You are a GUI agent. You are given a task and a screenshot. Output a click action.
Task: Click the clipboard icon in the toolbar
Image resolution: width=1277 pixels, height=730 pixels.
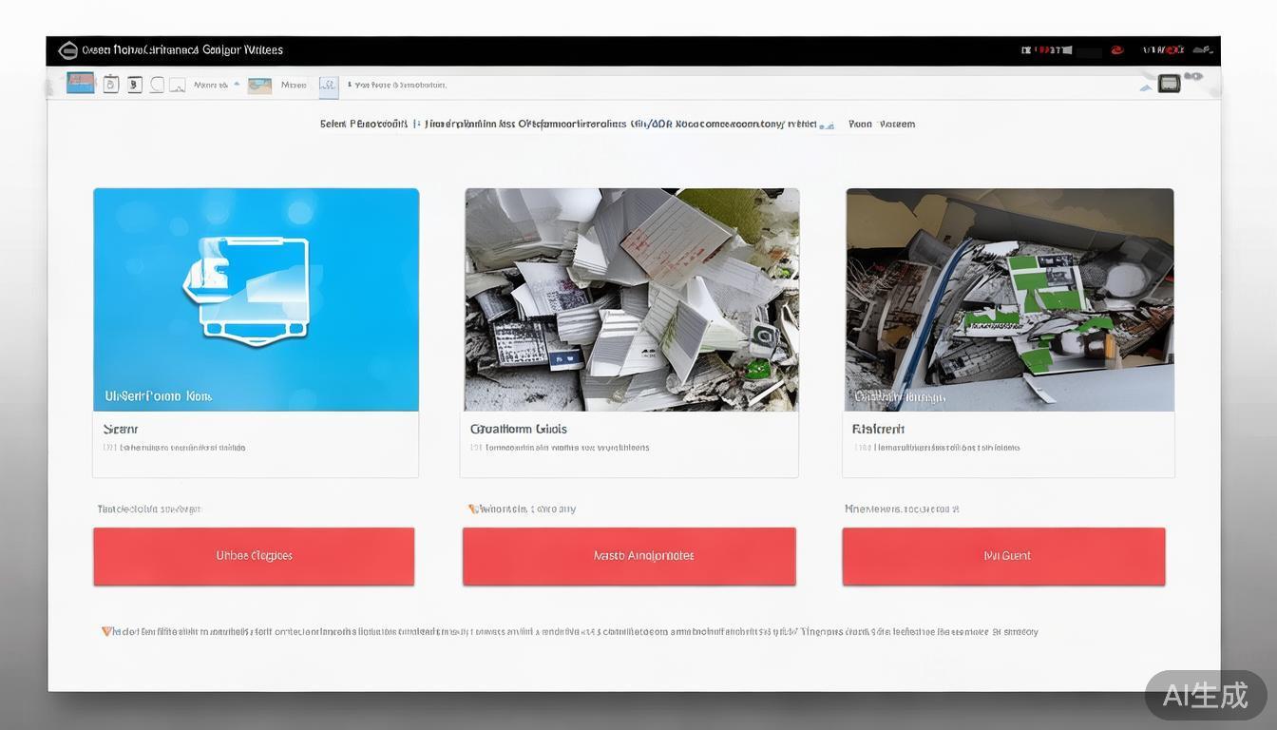[x=111, y=85]
